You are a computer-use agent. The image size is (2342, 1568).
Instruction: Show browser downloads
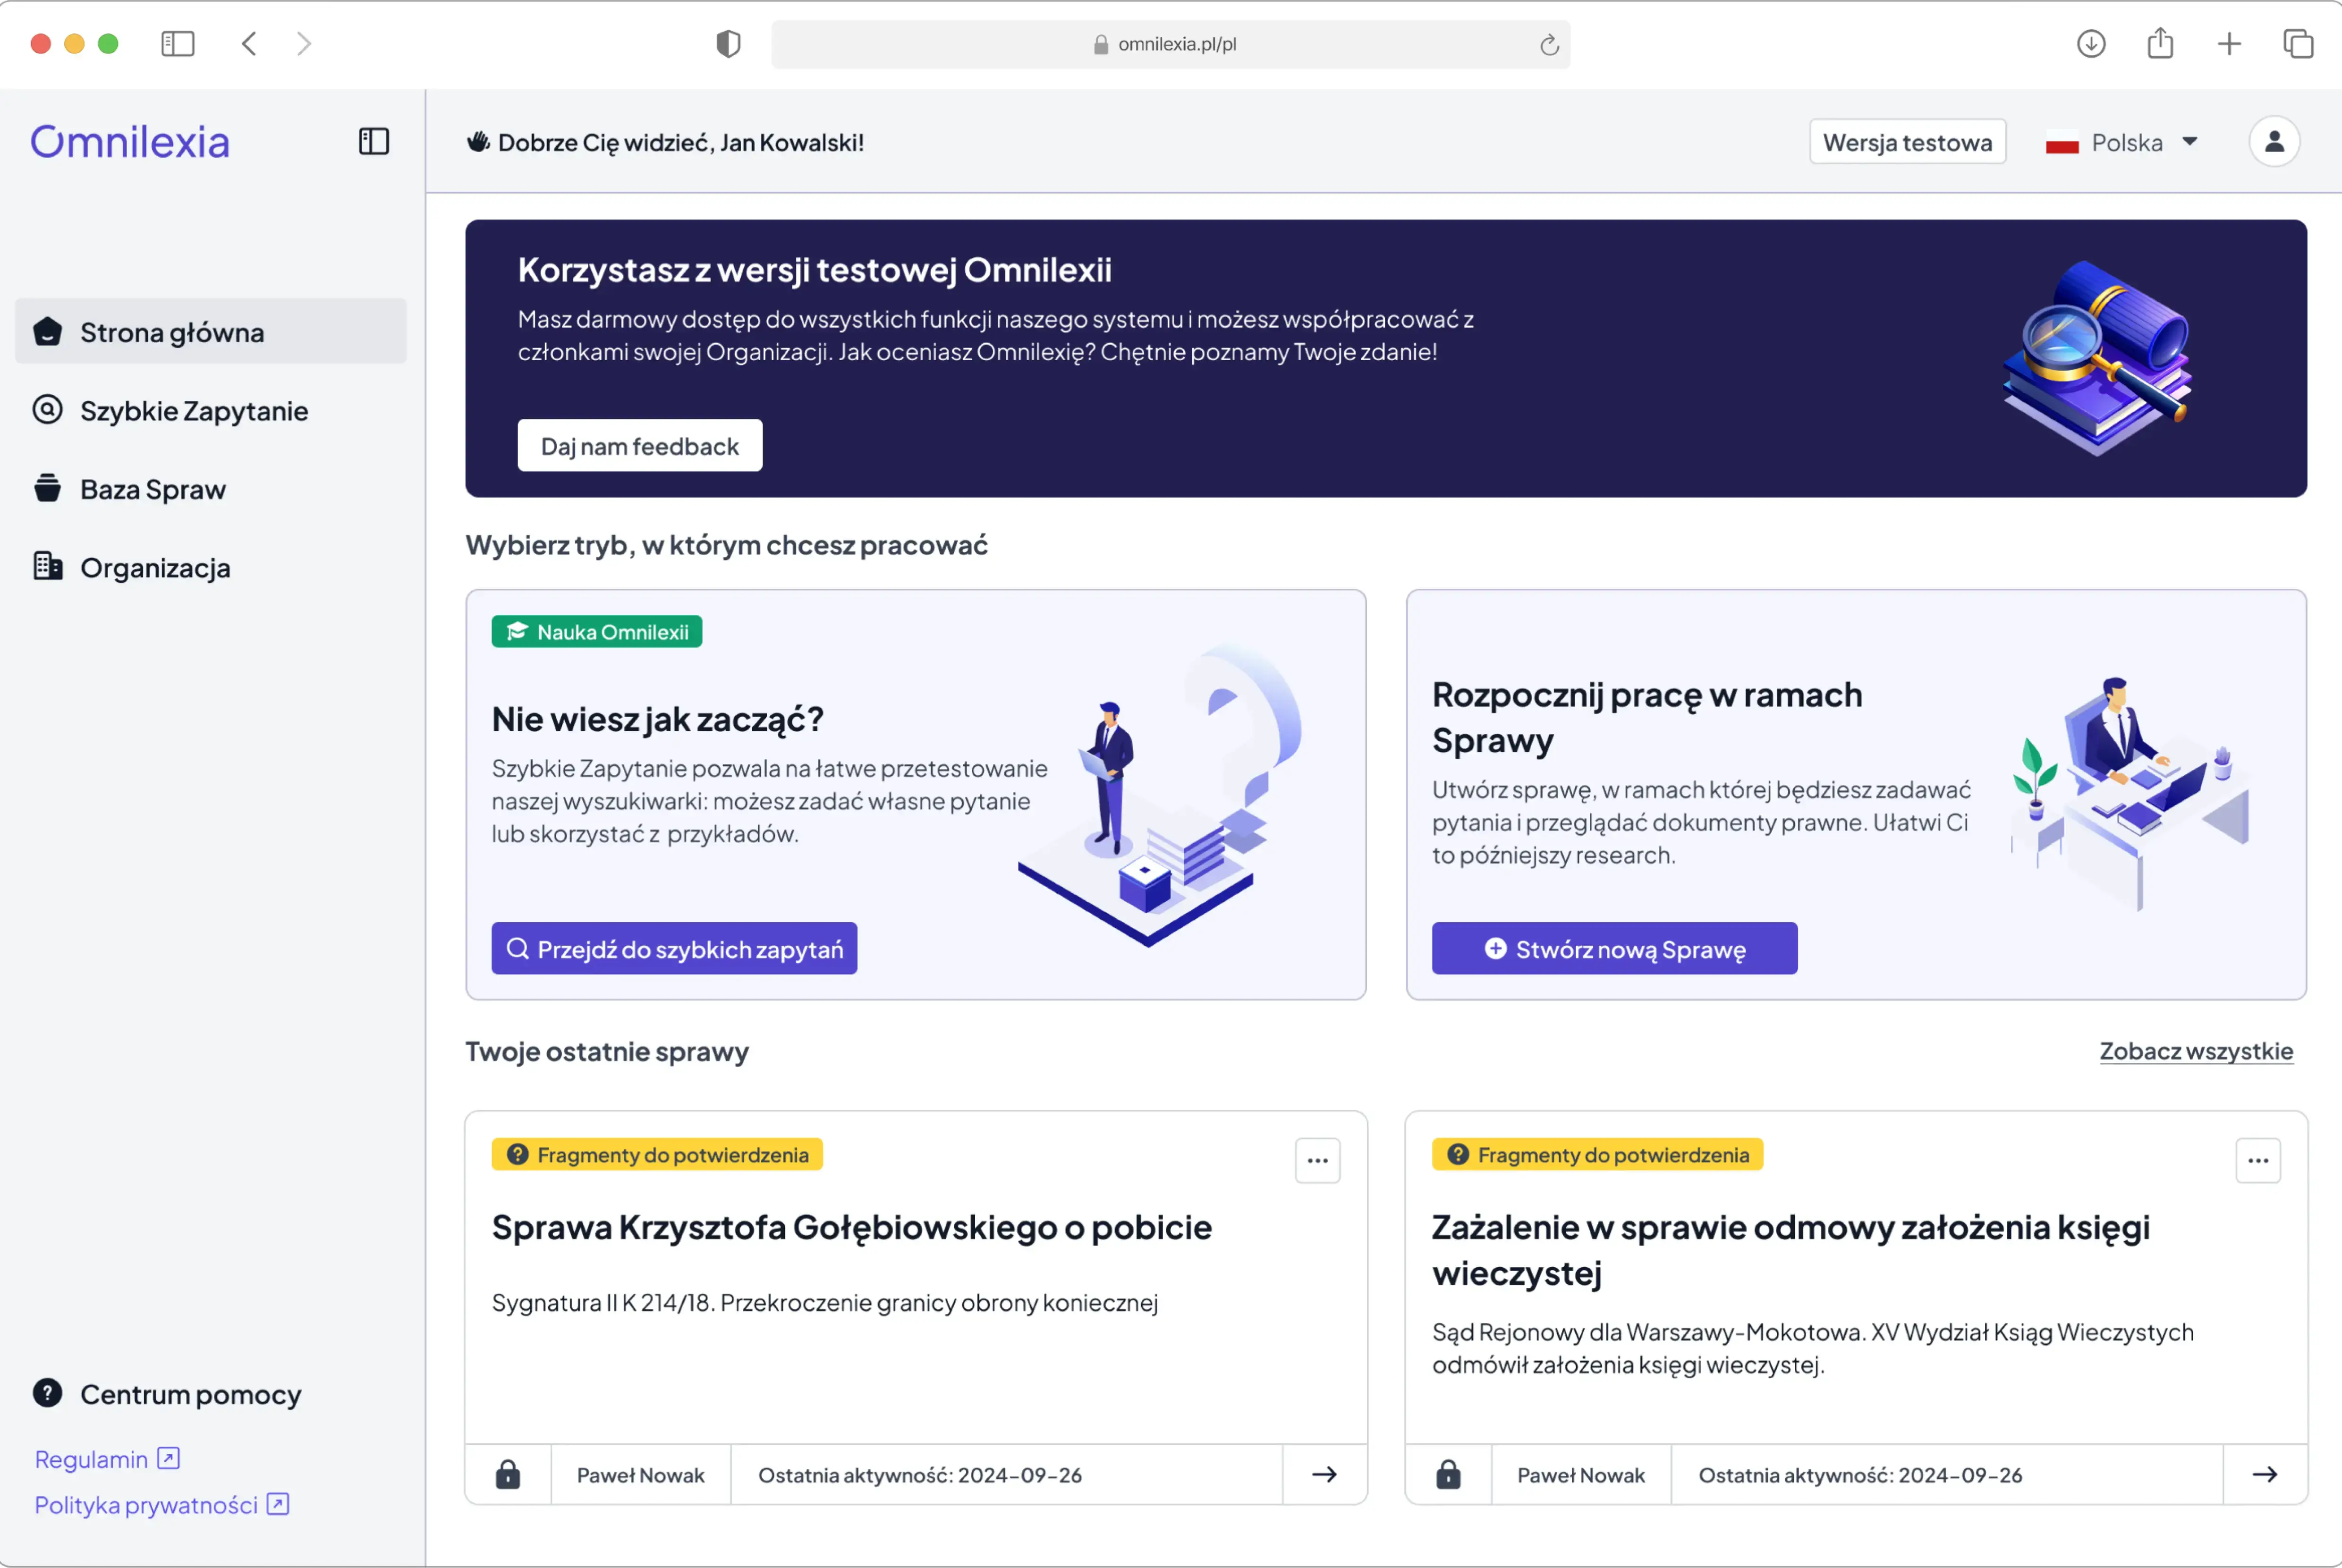pos(2091,44)
